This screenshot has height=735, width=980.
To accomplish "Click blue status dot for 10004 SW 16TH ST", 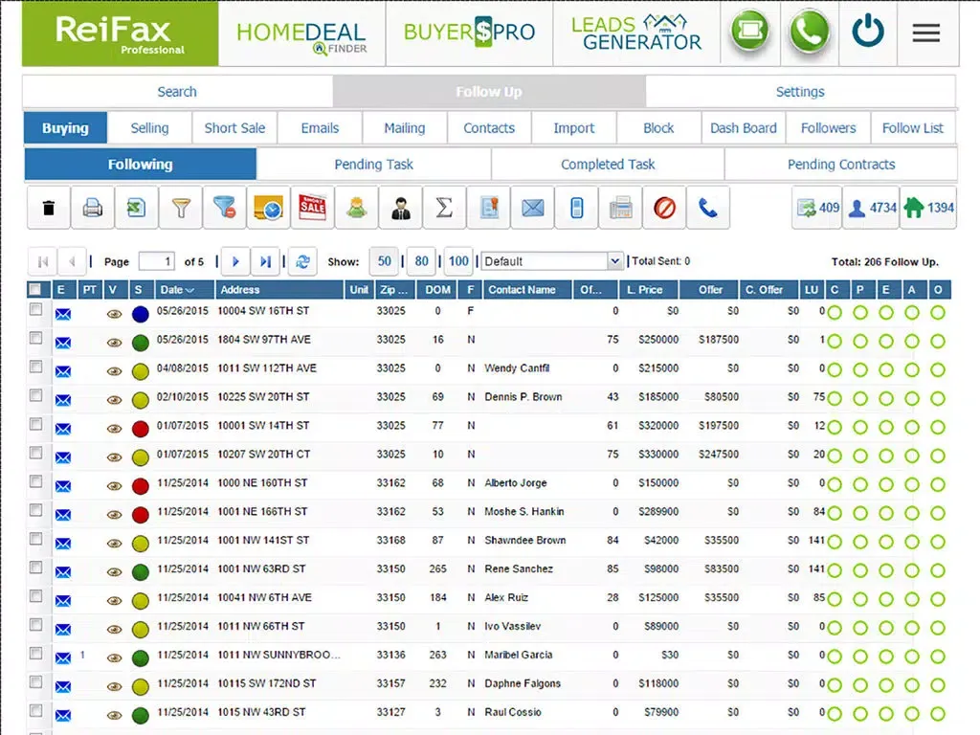I will pyautogui.click(x=141, y=314).
